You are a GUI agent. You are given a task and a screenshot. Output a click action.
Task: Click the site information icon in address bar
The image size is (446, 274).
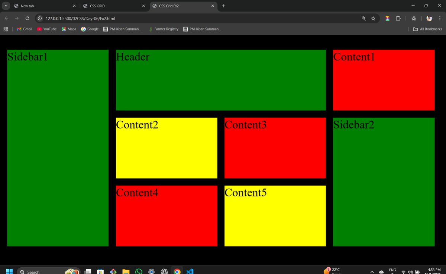point(39,18)
